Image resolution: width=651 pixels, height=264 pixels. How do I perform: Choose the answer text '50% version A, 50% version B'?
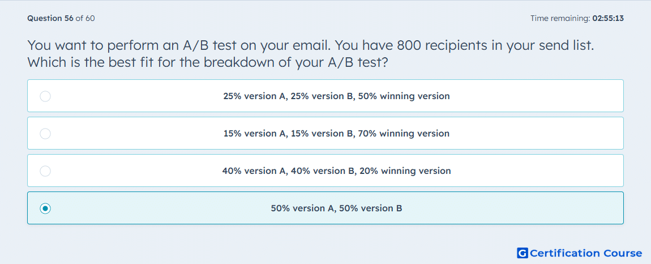coord(336,208)
